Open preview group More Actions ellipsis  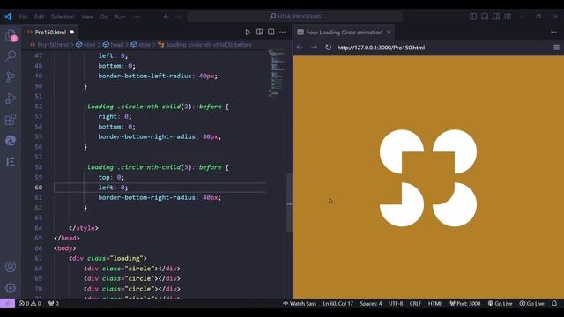553,32
